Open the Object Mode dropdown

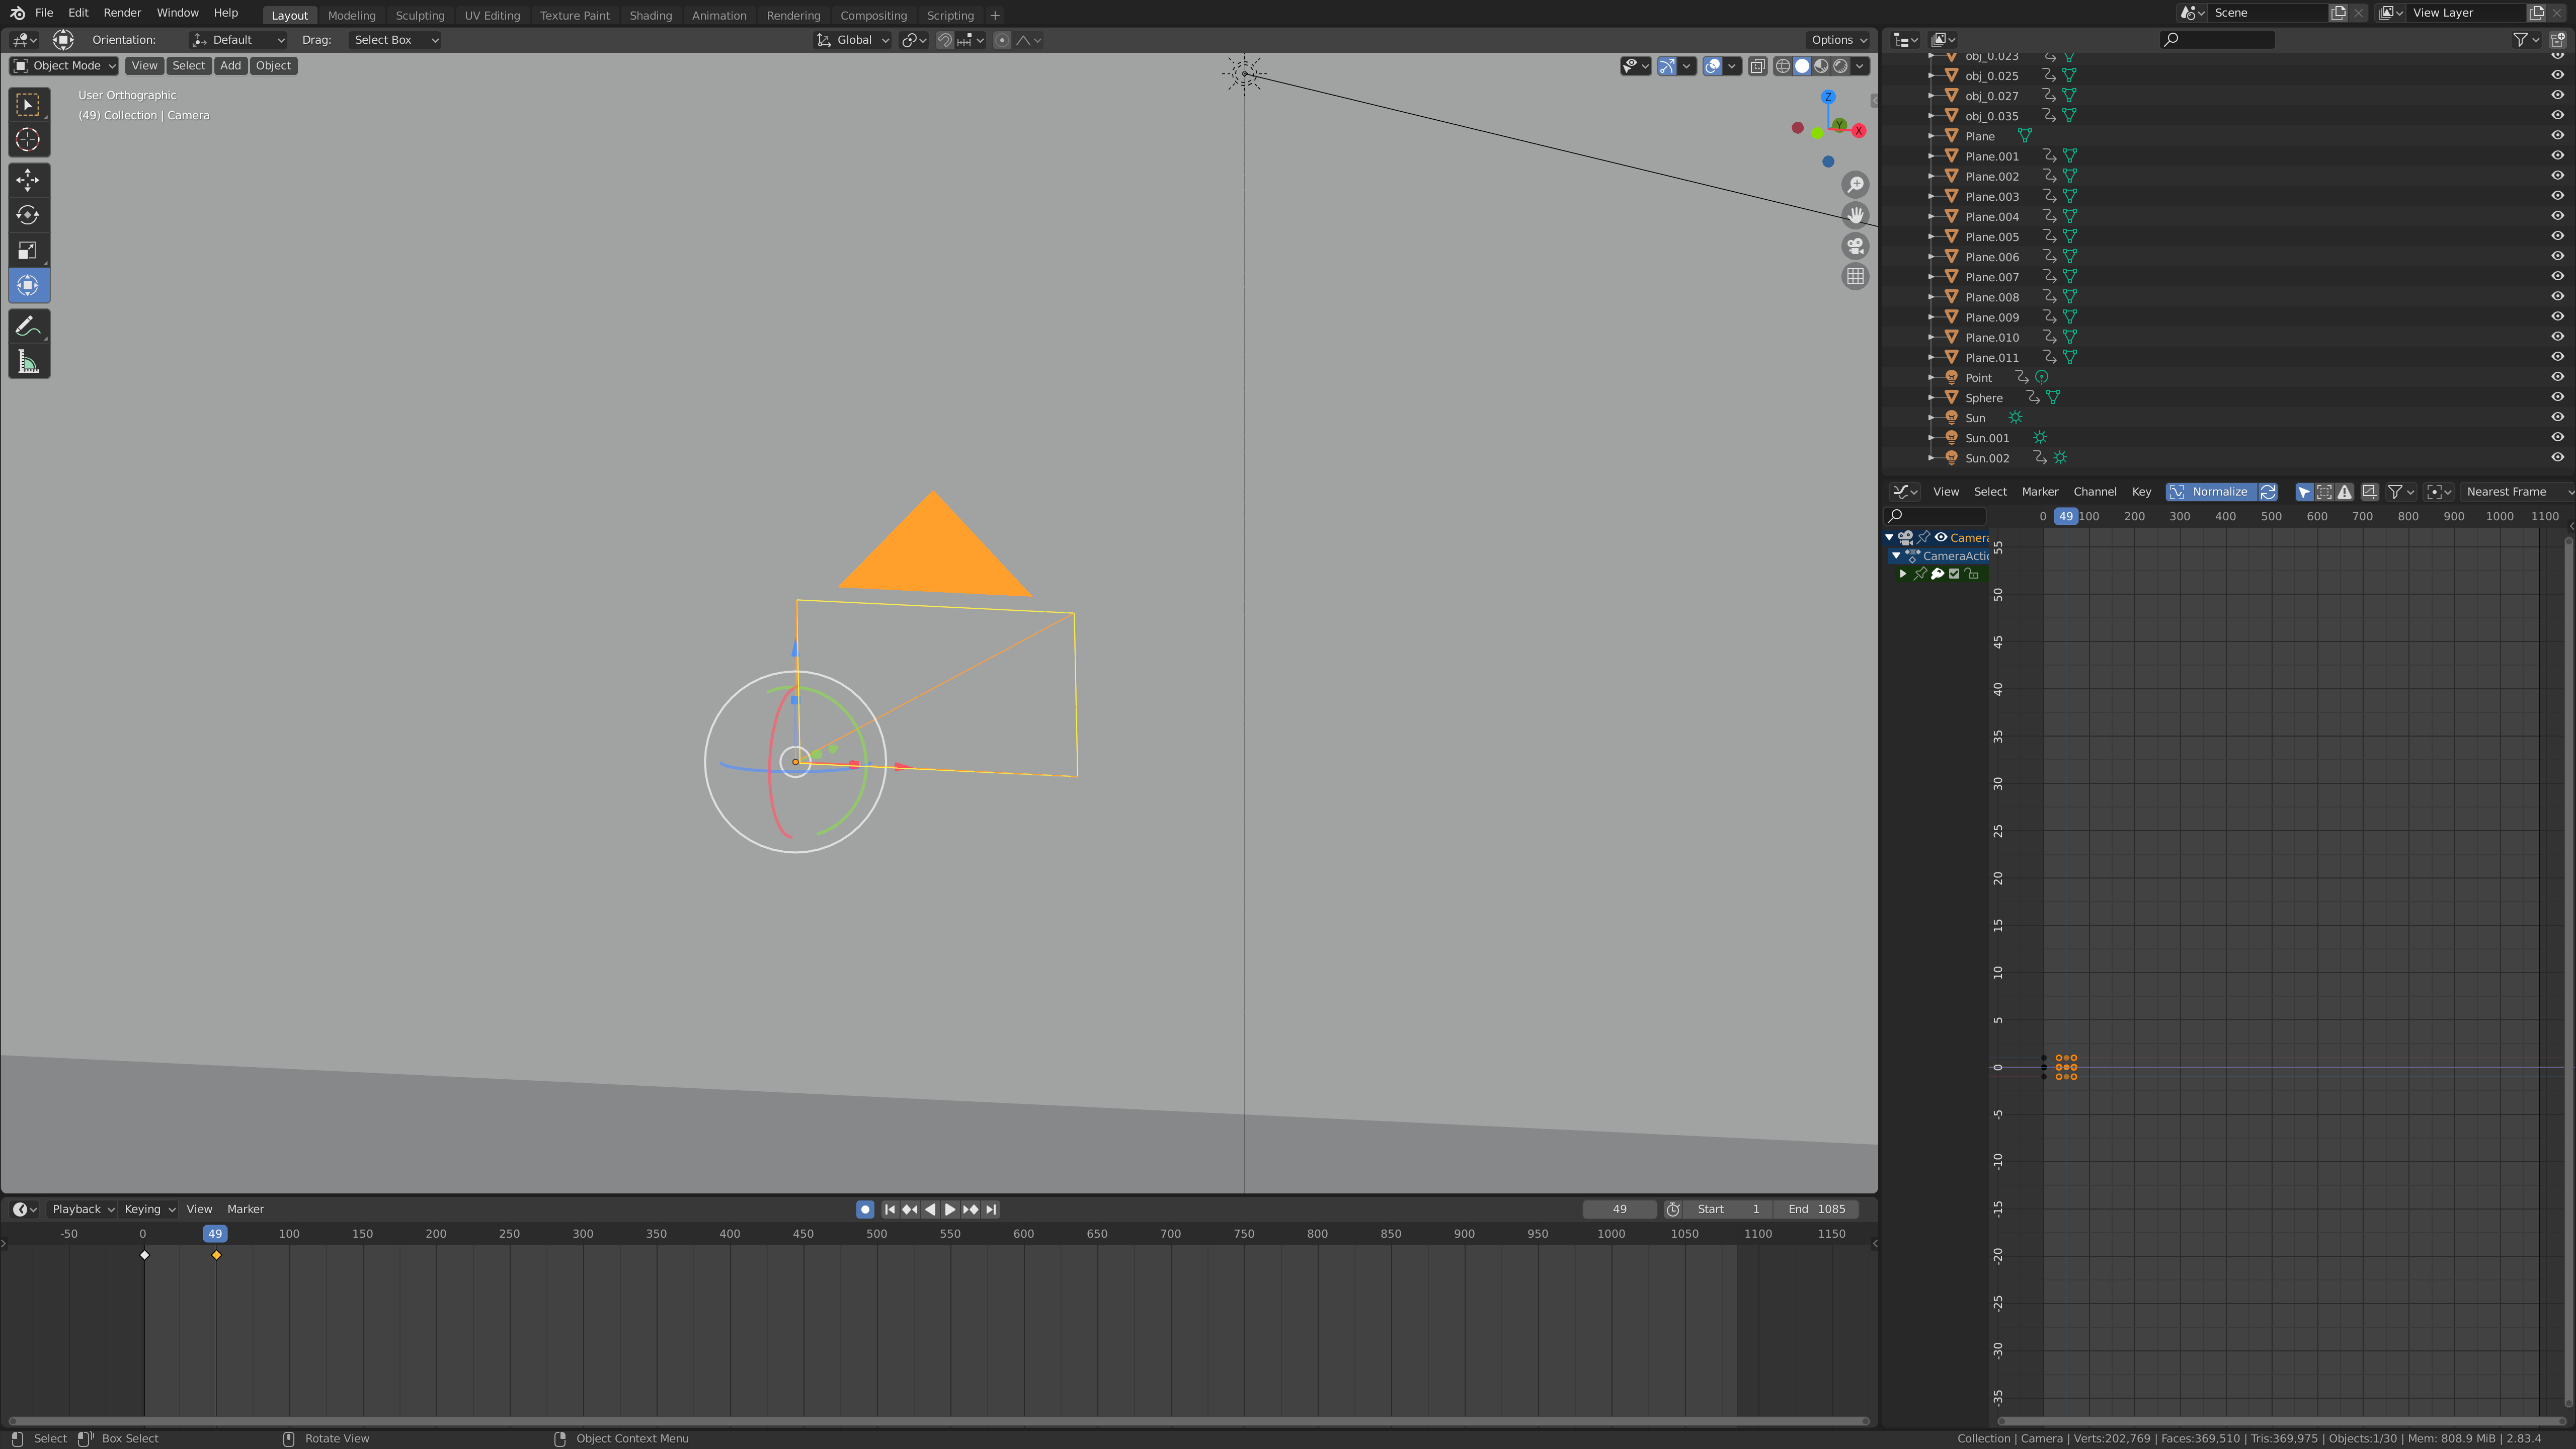pyautogui.click(x=64, y=66)
